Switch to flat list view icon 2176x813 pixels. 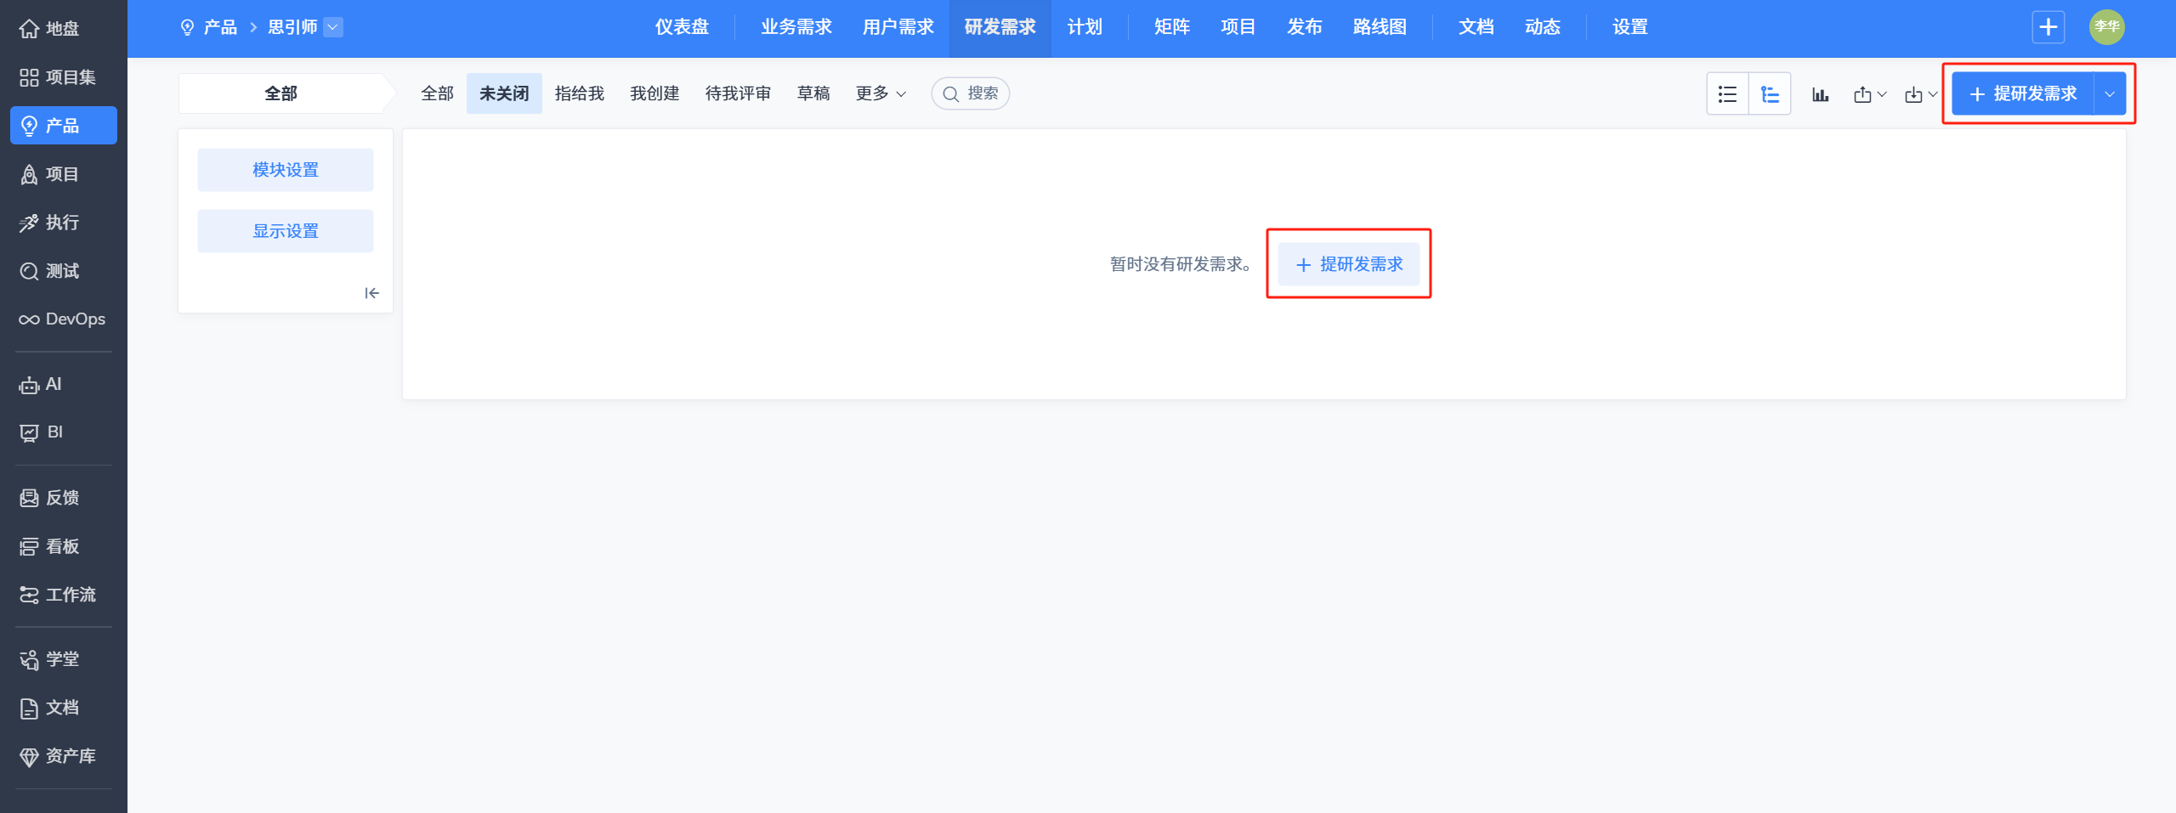1727,93
